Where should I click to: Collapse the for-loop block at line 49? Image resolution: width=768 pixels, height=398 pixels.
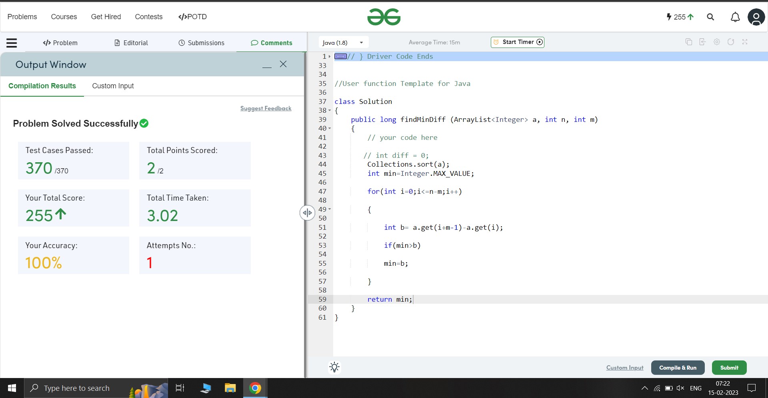[x=330, y=209]
